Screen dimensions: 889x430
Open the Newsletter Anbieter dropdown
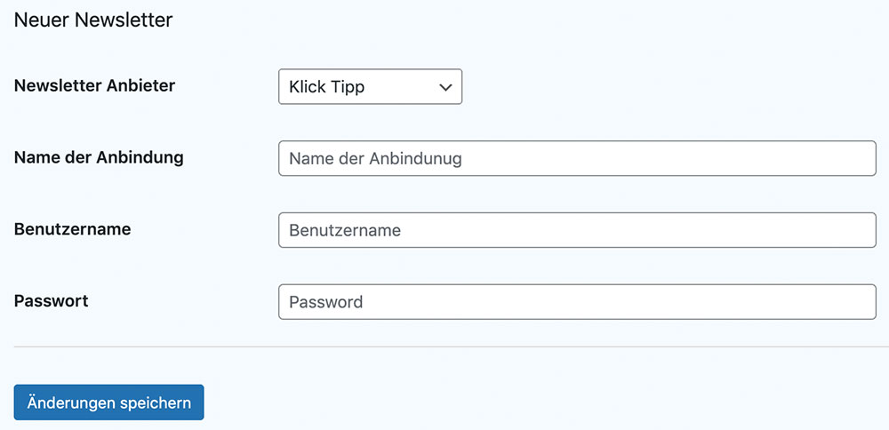click(x=370, y=87)
